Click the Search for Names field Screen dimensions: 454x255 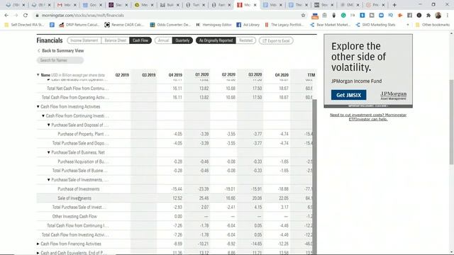(x=60, y=60)
